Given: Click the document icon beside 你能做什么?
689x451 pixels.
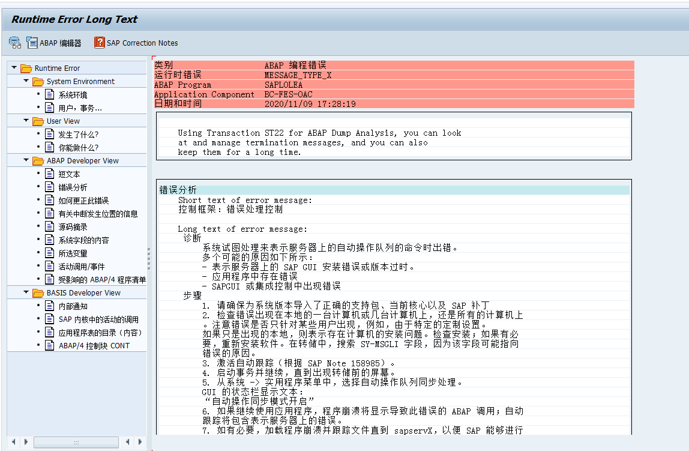Looking at the screenshot, I should (50, 147).
